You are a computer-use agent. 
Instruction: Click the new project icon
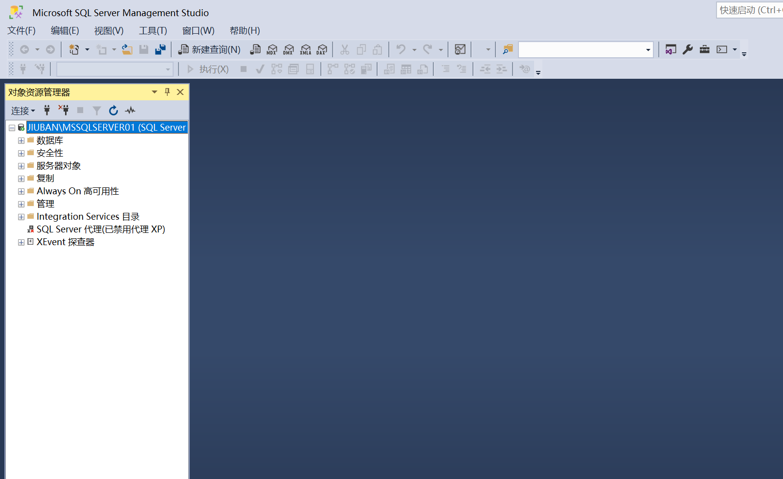coord(74,49)
